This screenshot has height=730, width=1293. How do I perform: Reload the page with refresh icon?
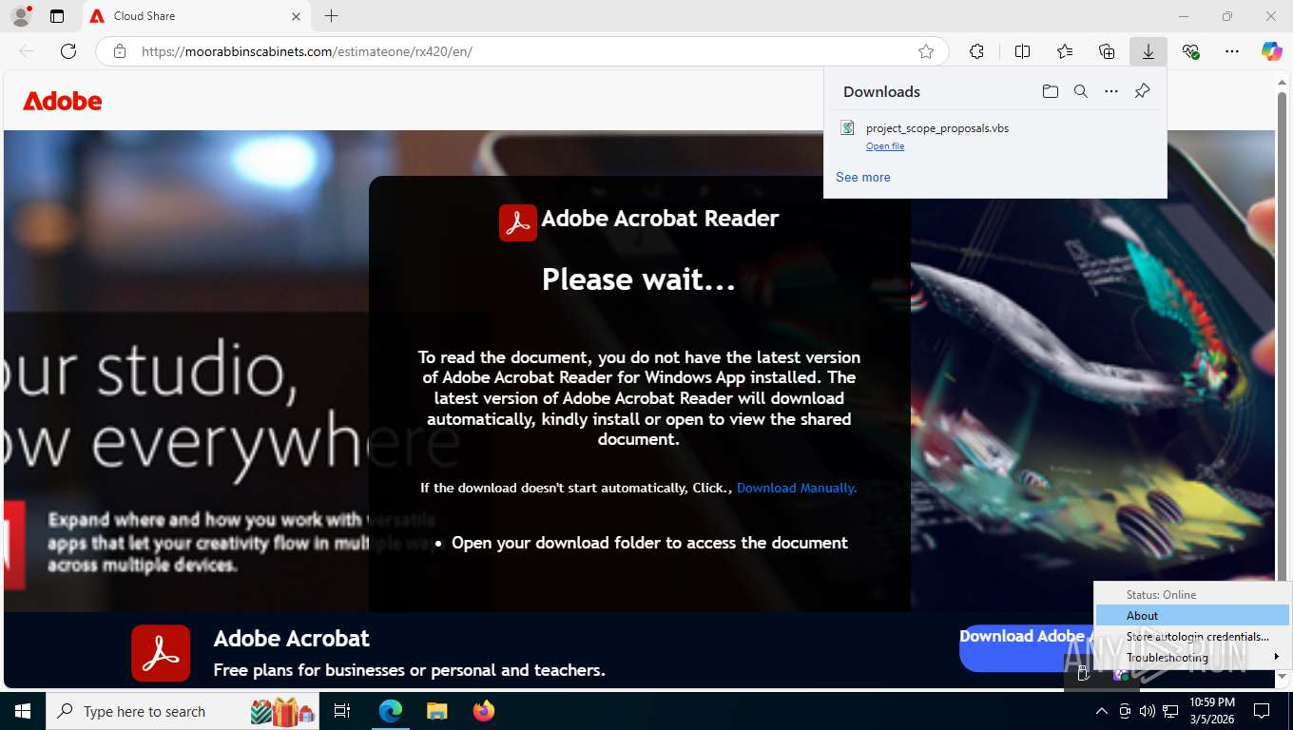[68, 51]
